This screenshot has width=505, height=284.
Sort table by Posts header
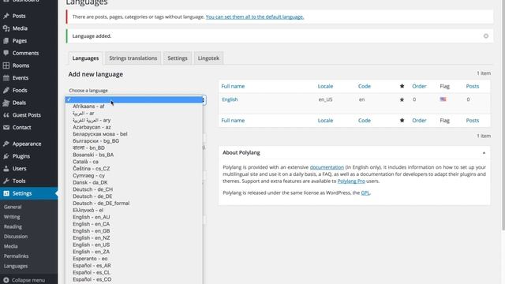tap(473, 86)
